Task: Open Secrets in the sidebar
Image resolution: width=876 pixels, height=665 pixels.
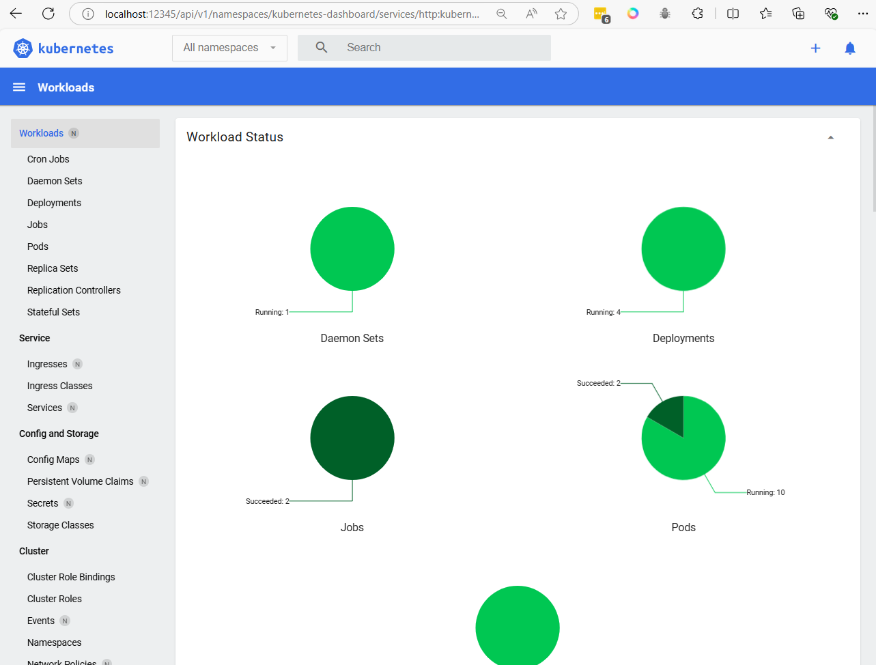Action: pos(42,503)
